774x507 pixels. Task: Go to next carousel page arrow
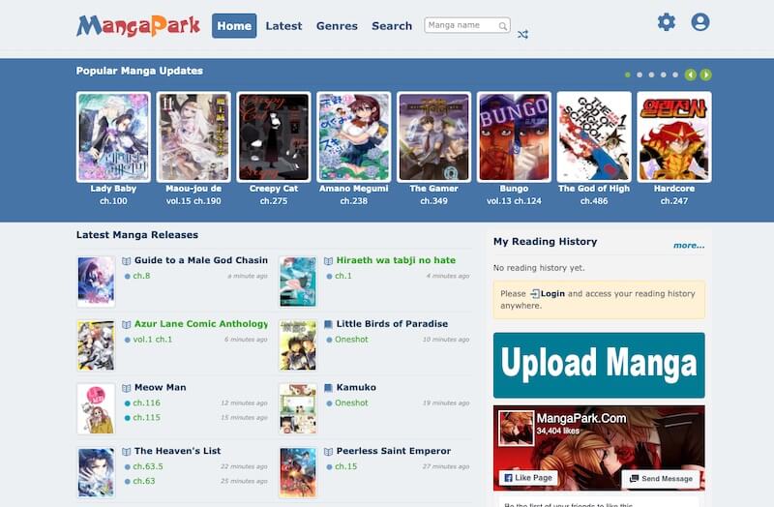click(706, 75)
